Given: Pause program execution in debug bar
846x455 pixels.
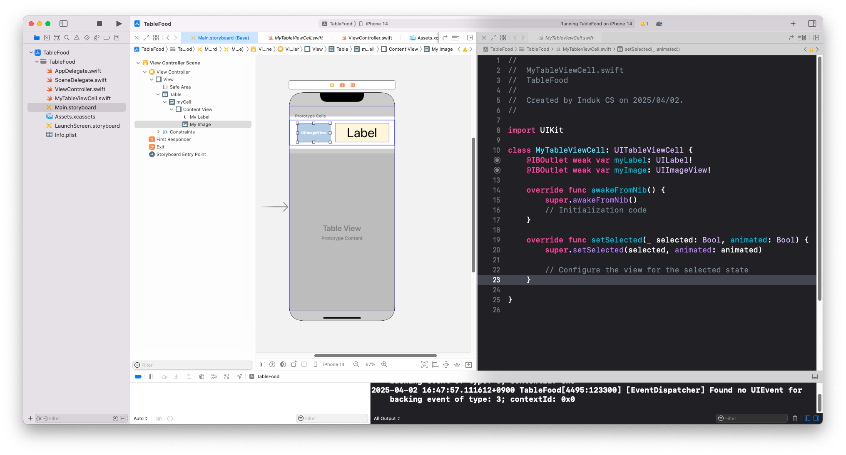Looking at the screenshot, I should [x=151, y=376].
